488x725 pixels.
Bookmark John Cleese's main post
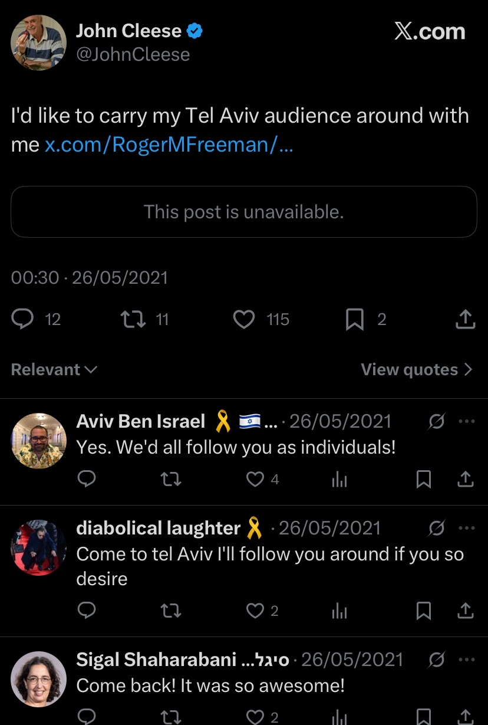[354, 320]
